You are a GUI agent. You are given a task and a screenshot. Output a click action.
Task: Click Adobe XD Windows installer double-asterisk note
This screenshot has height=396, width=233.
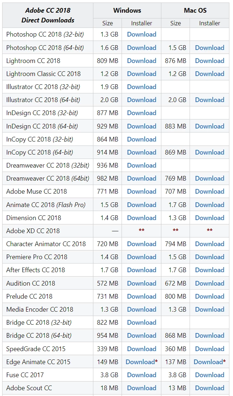pos(141,231)
